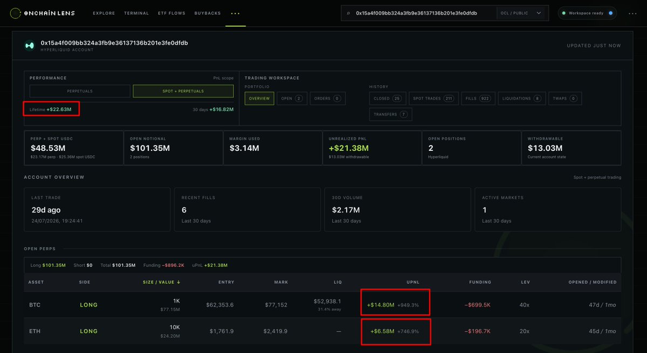
Task: Show Closed history with 25 entries
Action: coord(388,98)
